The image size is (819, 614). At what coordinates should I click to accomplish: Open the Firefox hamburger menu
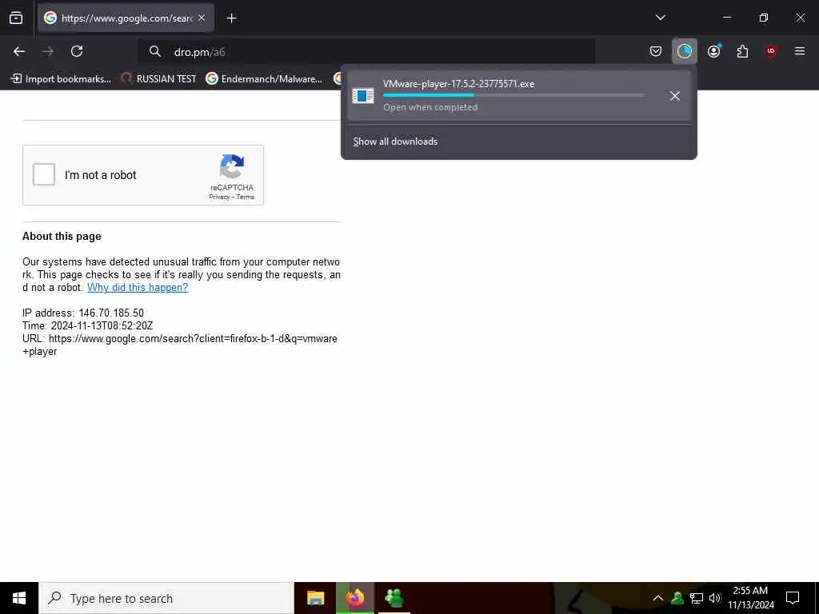pyautogui.click(x=800, y=51)
